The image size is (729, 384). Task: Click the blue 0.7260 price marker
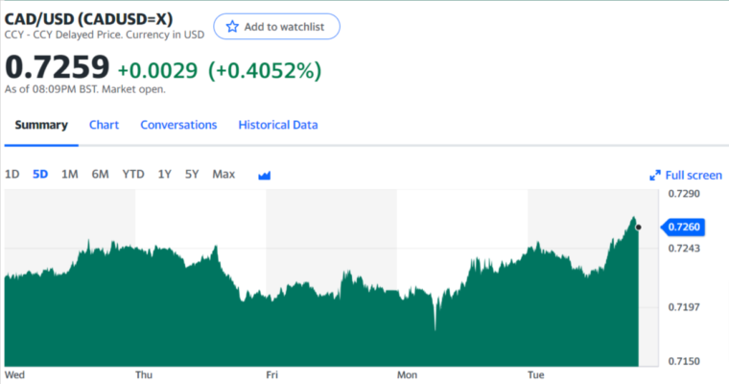[x=683, y=228]
